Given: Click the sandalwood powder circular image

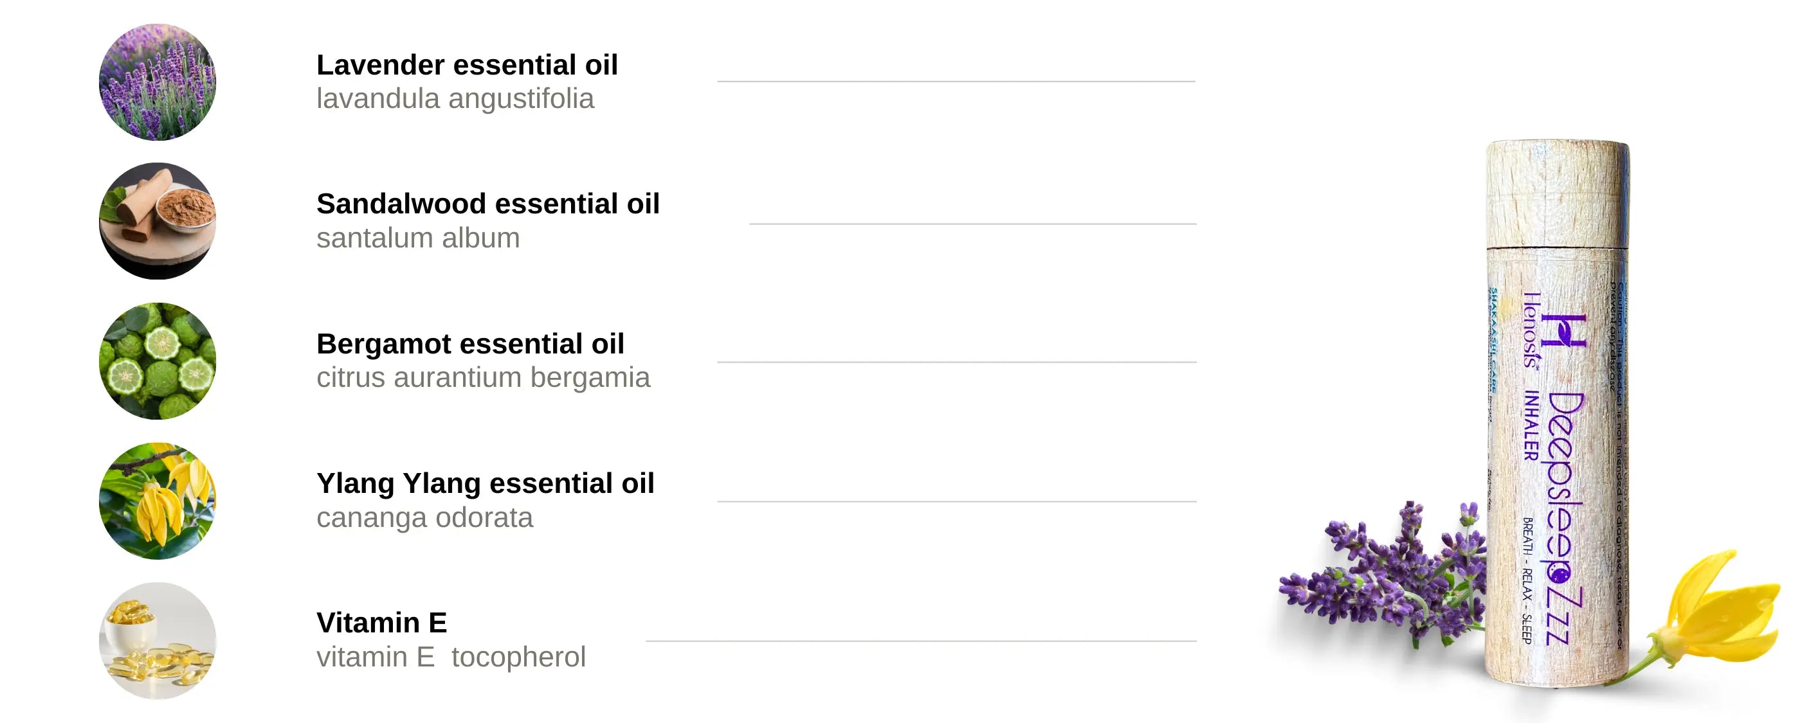Looking at the screenshot, I should point(158,221).
